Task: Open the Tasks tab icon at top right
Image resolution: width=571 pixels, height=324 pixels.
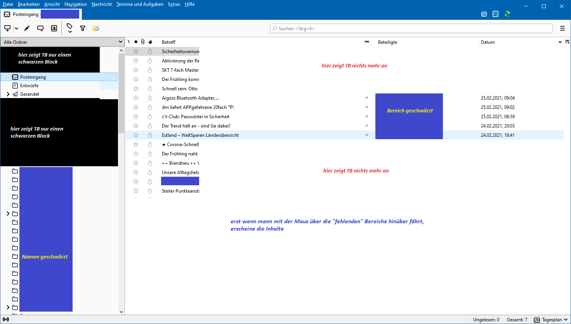Action: coord(496,14)
